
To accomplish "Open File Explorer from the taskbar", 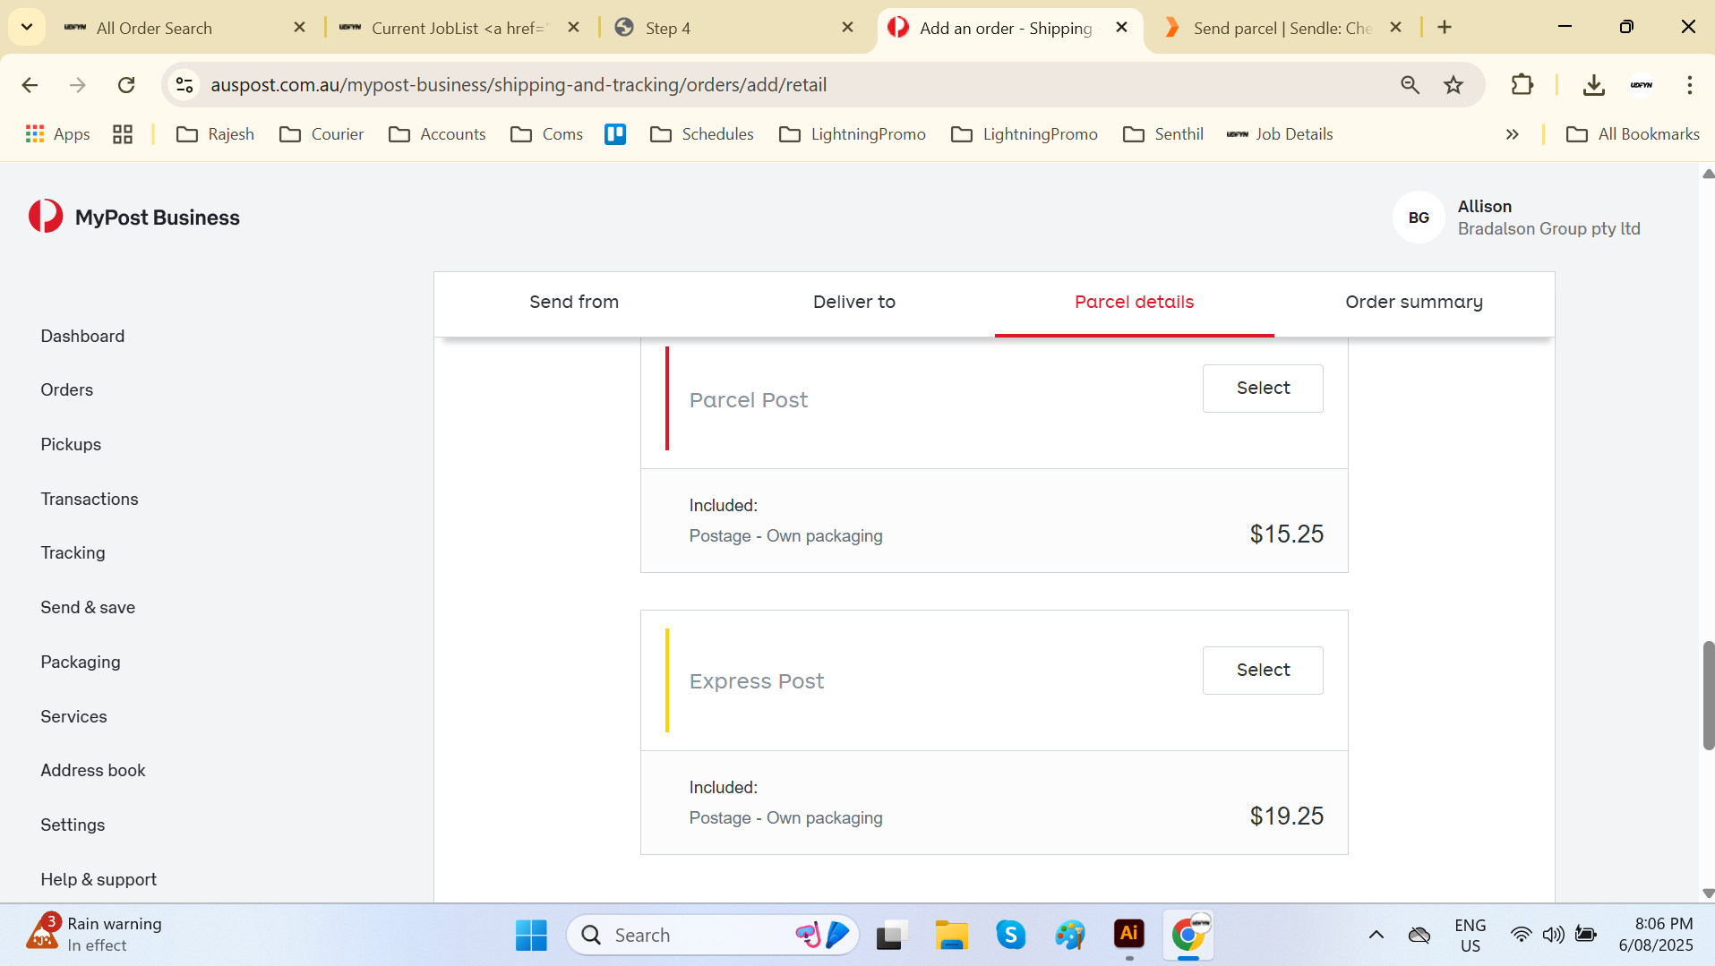I will coord(951,935).
